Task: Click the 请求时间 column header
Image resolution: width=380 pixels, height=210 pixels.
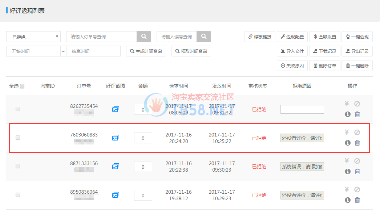Action: click(x=178, y=86)
